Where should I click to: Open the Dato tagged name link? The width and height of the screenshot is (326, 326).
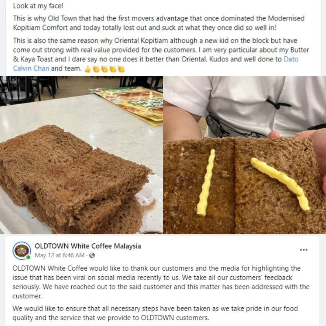click(291, 59)
